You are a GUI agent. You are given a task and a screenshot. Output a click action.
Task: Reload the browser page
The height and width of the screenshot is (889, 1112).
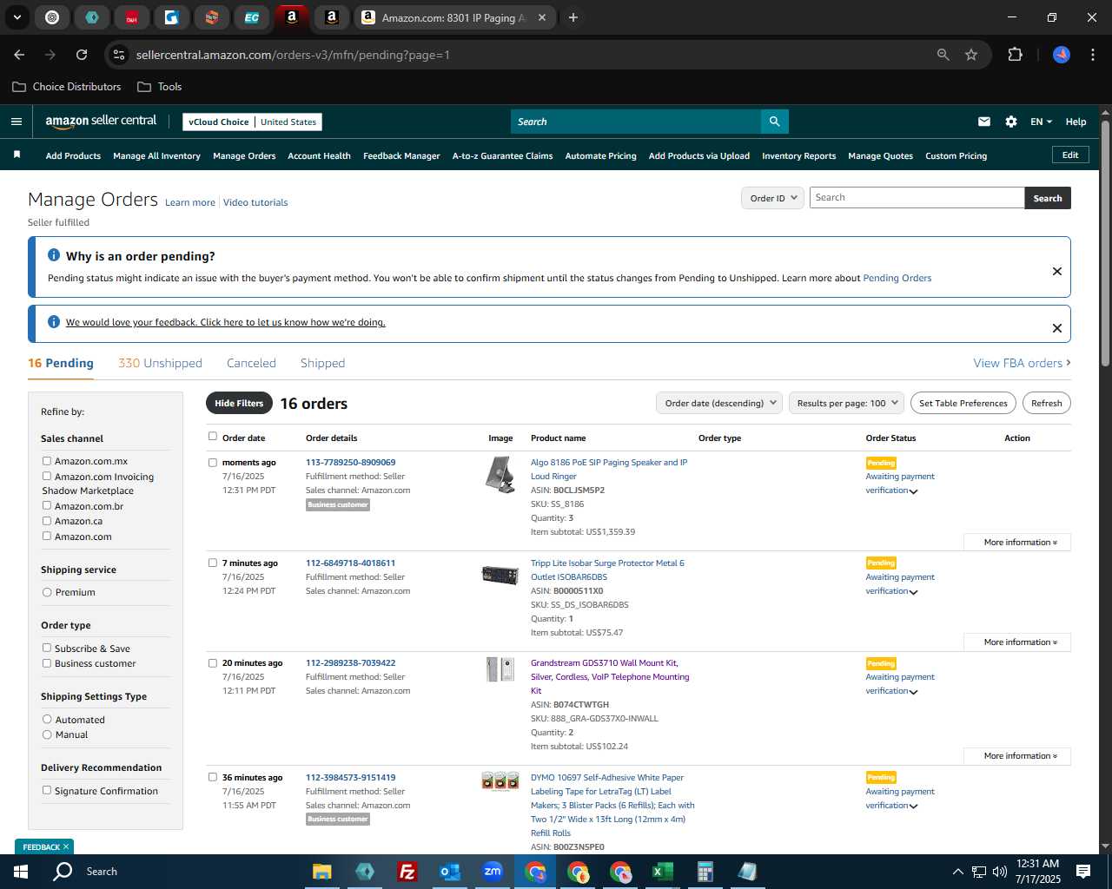click(x=82, y=55)
